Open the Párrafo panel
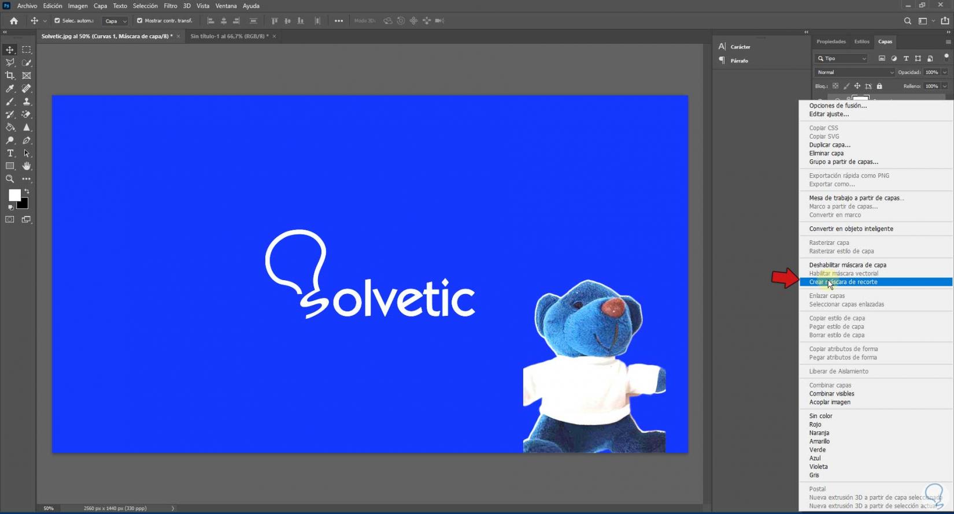Viewport: 954px width, 514px height. click(x=733, y=61)
